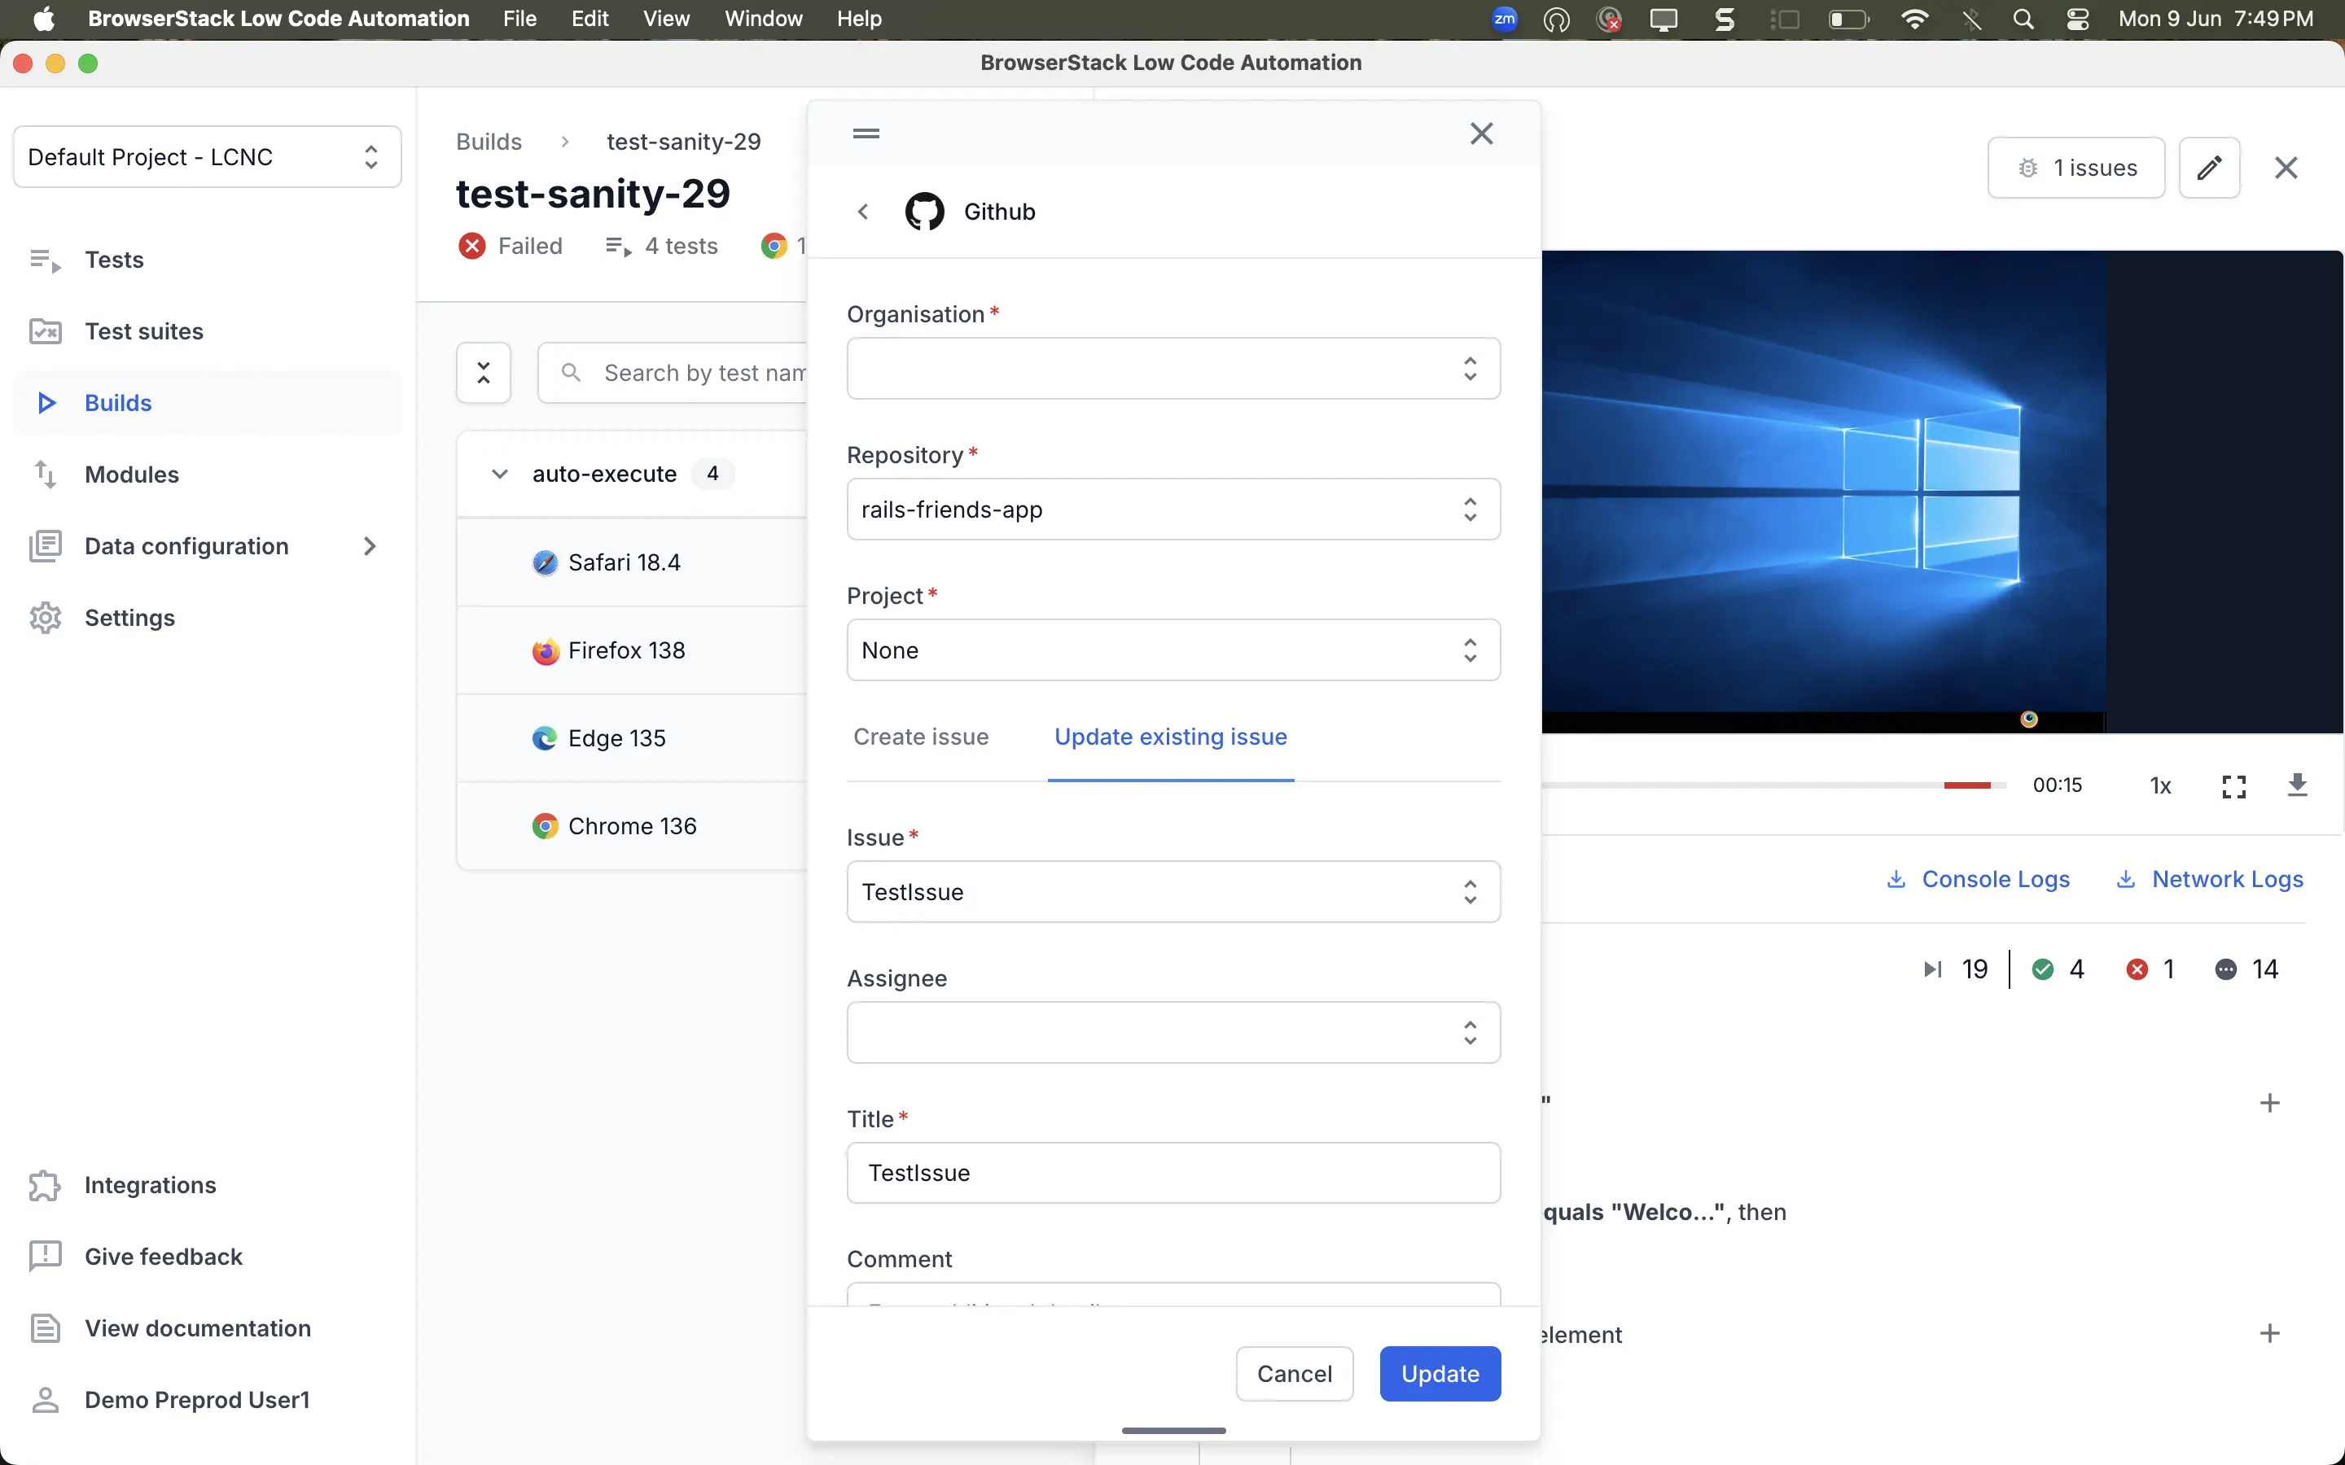Filter by 1 failed step

click(2151, 969)
